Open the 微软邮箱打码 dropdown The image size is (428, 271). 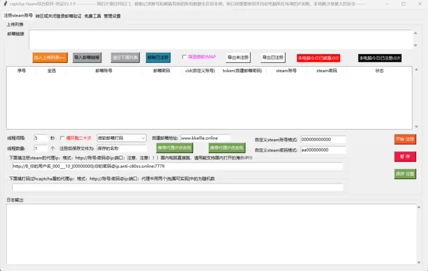click(121, 138)
